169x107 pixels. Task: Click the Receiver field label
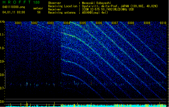pyautogui.click(x=55, y=9)
